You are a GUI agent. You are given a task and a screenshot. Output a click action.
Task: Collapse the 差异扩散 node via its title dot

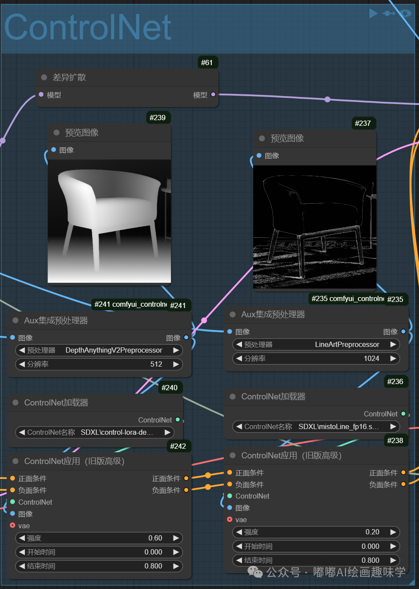[44, 77]
